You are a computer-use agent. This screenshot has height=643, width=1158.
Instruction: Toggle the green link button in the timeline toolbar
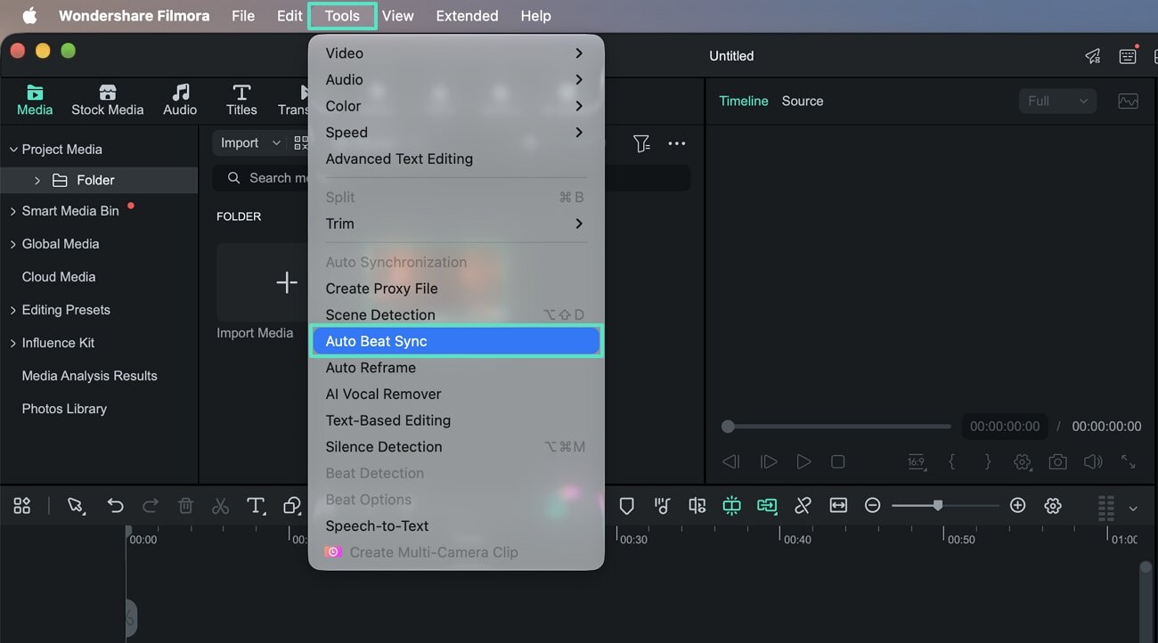pyautogui.click(x=767, y=506)
